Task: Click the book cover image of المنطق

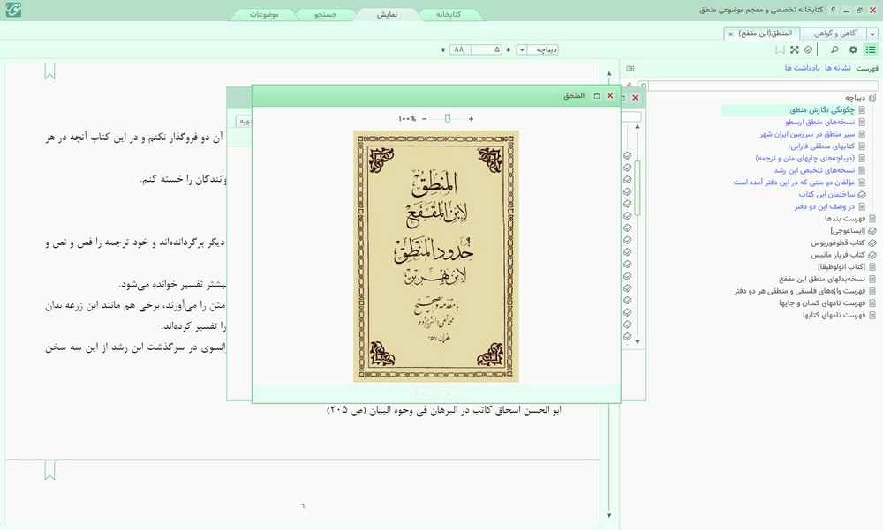Action: (436, 257)
